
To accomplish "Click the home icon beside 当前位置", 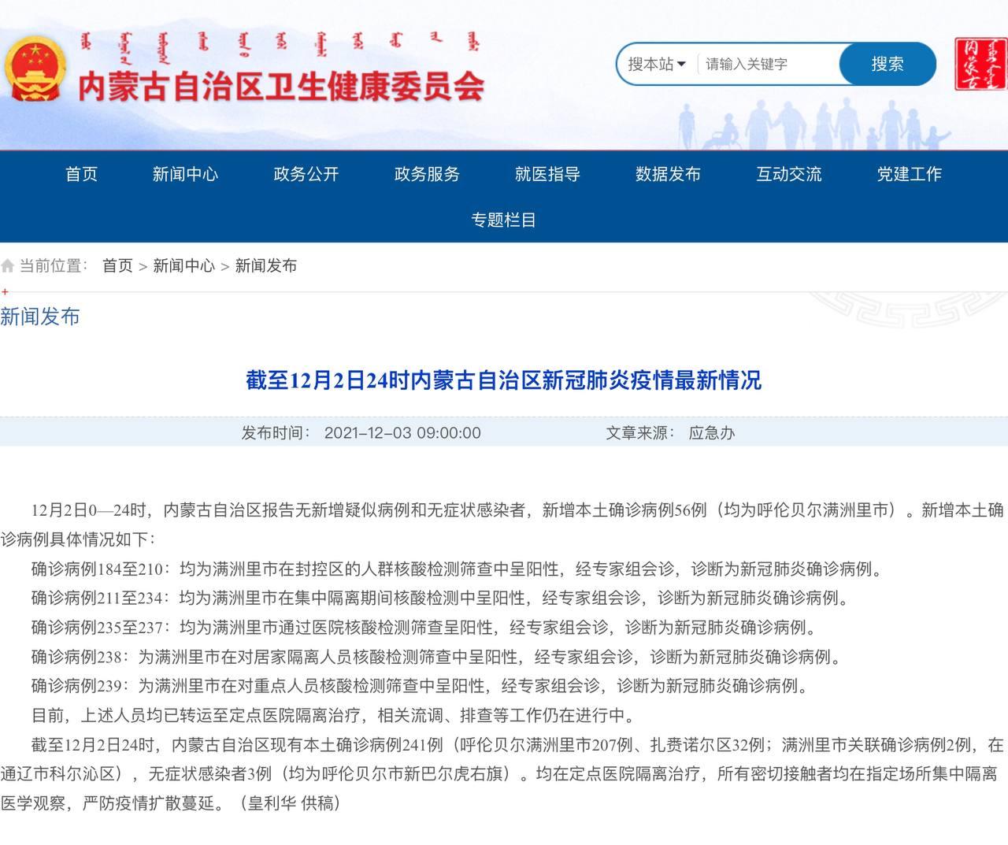I will [8, 266].
